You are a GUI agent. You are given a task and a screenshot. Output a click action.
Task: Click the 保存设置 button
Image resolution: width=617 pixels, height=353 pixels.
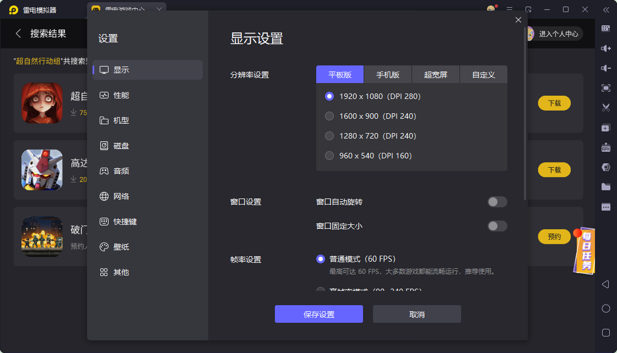[x=319, y=314]
